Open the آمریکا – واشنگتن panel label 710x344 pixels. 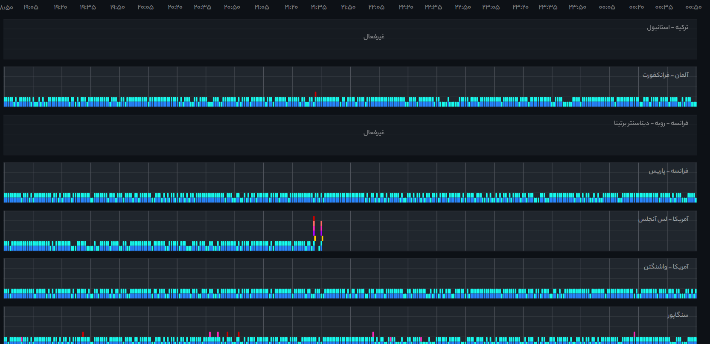click(666, 267)
